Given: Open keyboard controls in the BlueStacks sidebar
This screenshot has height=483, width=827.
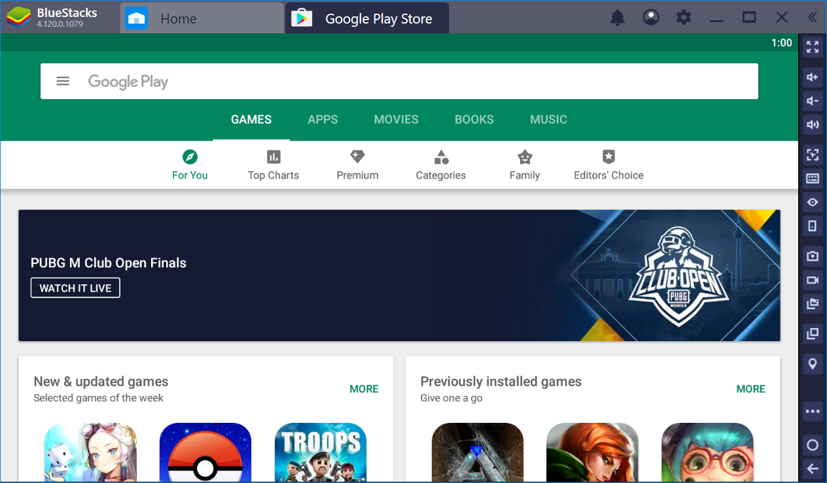Looking at the screenshot, I should (x=813, y=178).
